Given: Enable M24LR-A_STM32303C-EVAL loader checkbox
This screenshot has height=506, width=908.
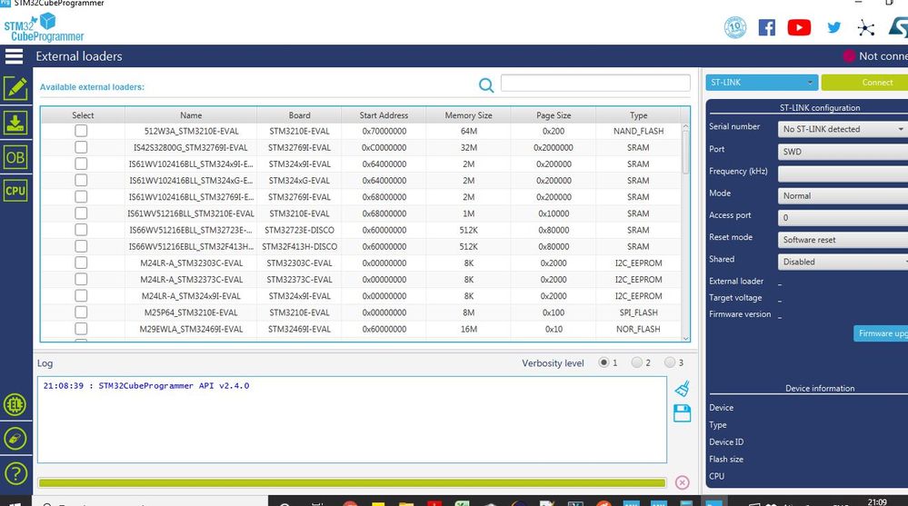Looking at the screenshot, I should coord(81,263).
